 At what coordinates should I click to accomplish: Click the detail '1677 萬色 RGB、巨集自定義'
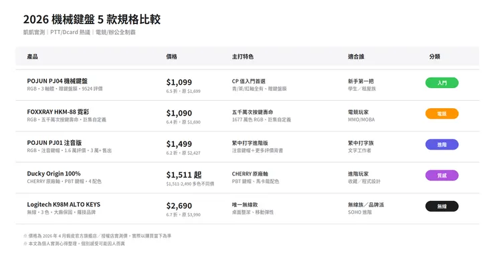(x=262, y=119)
